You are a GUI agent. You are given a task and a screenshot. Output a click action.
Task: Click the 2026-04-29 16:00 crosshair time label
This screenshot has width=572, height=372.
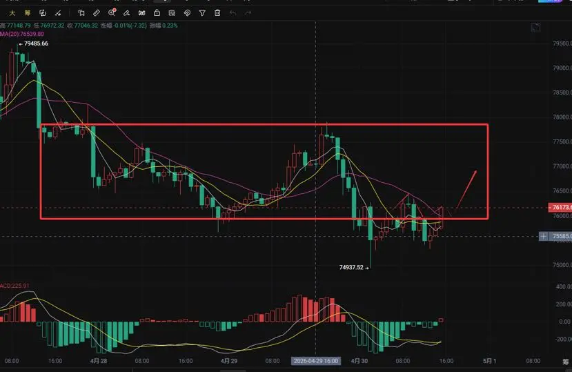click(x=316, y=361)
